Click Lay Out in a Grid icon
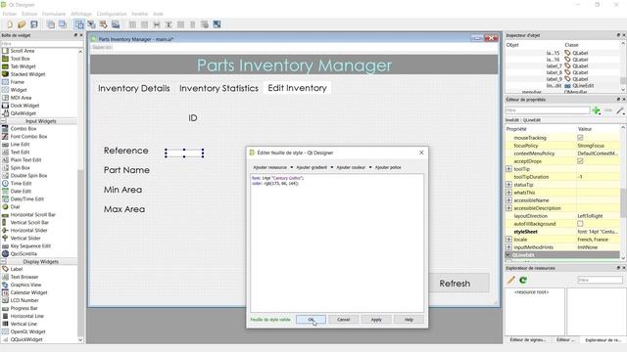The height and width of the screenshot is (352, 627). (180, 24)
